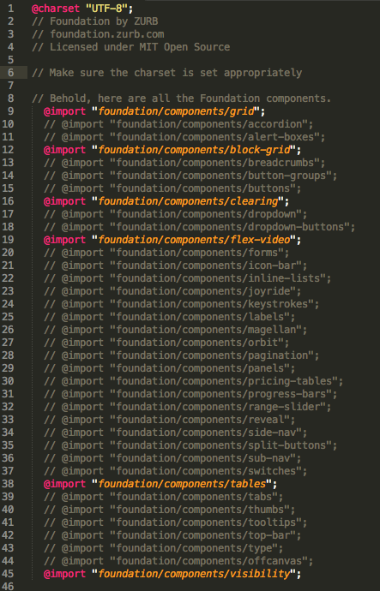This screenshot has height=591, width=380.
Task: Click line number 19 in the gutter
Action: pos(8,239)
